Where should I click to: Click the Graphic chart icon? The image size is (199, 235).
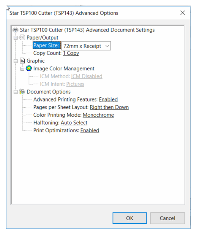pyautogui.click(x=22, y=61)
